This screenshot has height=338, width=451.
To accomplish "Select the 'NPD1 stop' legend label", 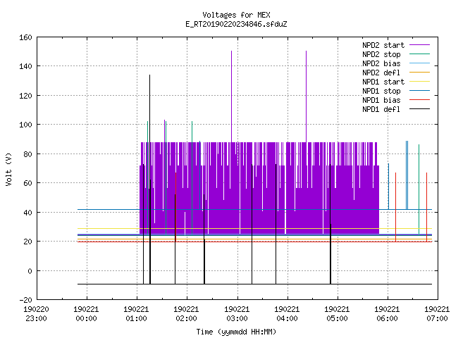I will pyautogui.click(x=381, y=91).
